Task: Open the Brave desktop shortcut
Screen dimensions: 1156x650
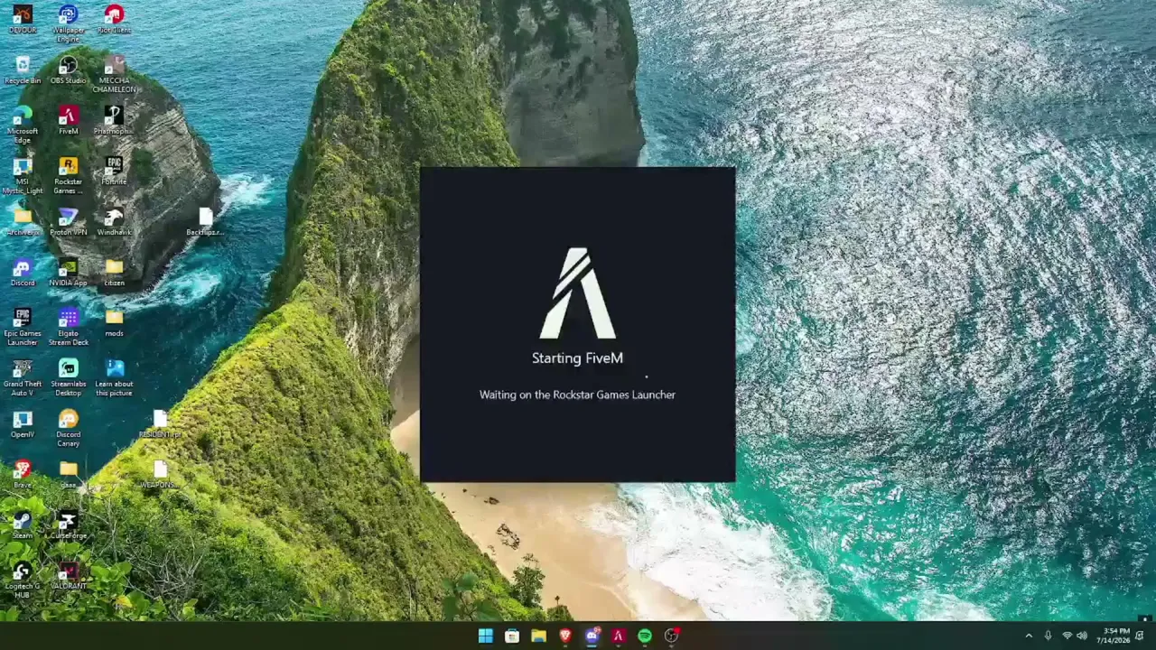Action: tap(23, 474)
